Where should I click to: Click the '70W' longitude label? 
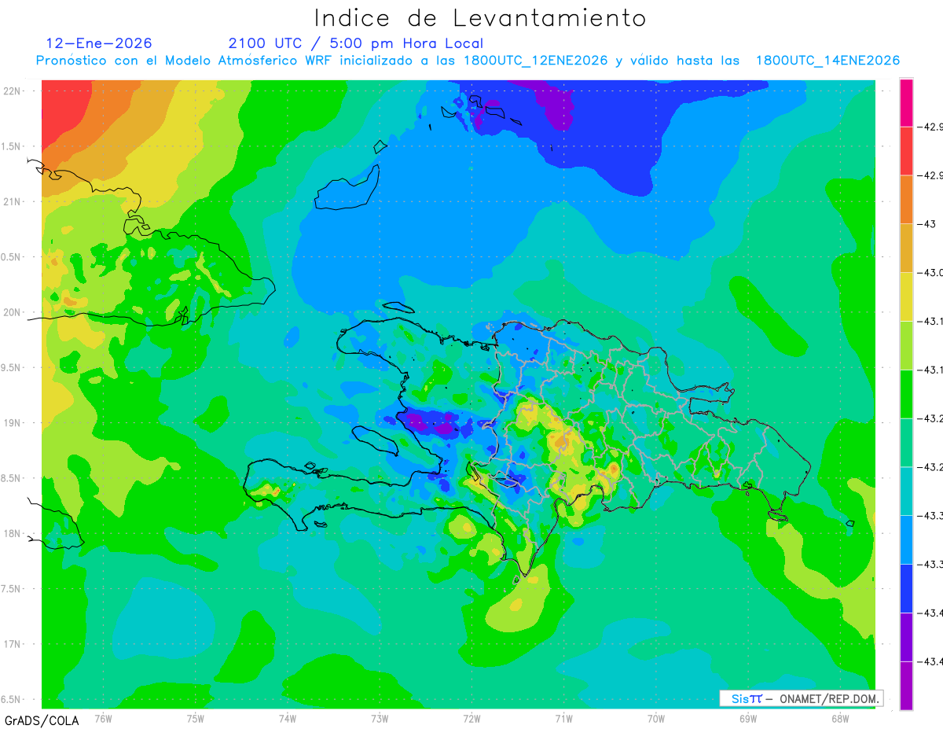coord(656,718)
